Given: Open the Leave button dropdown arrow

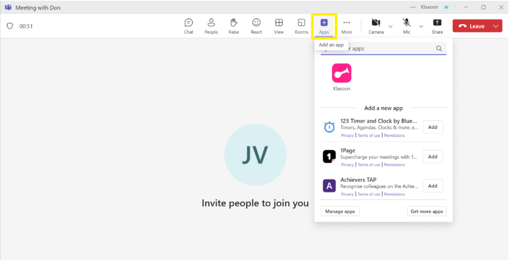Looking at the screenshot, I should 496,26.
